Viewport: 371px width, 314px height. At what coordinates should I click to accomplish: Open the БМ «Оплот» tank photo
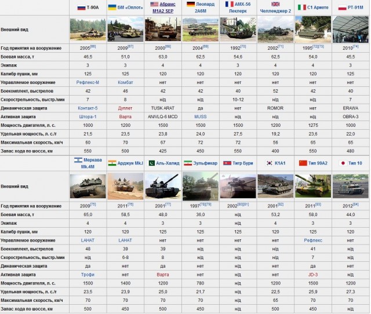tap(125, 30)
